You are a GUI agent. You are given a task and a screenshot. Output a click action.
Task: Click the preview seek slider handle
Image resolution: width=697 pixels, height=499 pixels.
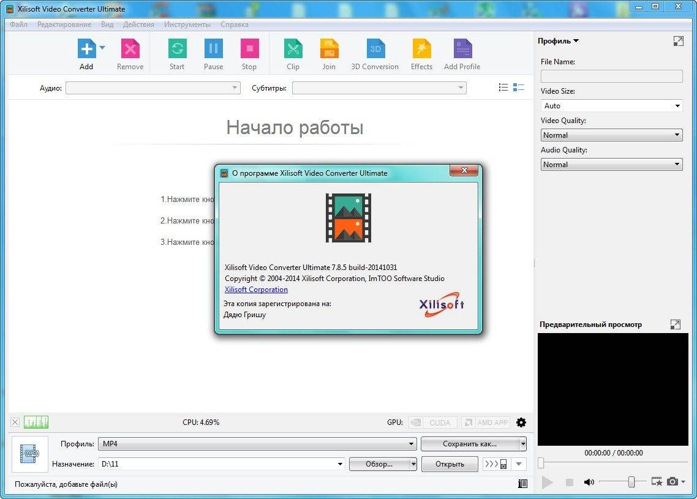[541, 463]
